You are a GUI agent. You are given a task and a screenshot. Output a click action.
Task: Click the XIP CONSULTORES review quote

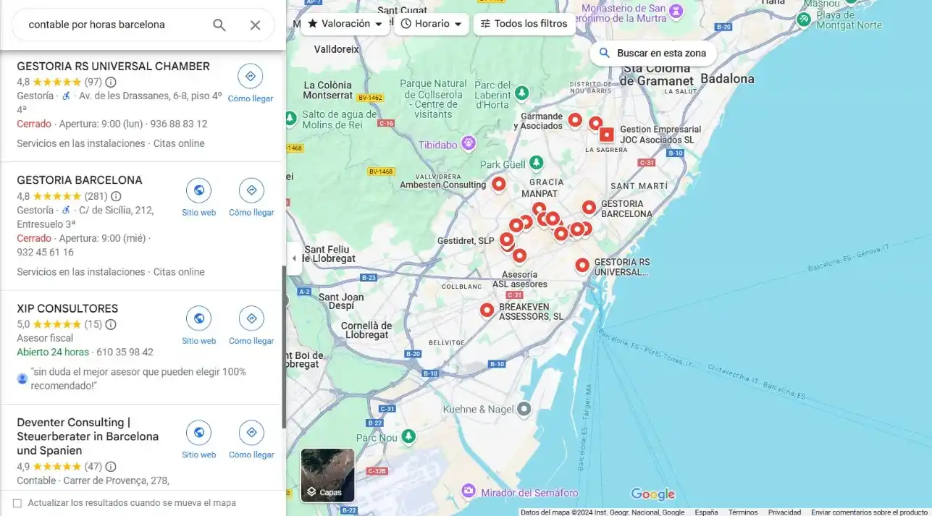click(138, 378)
